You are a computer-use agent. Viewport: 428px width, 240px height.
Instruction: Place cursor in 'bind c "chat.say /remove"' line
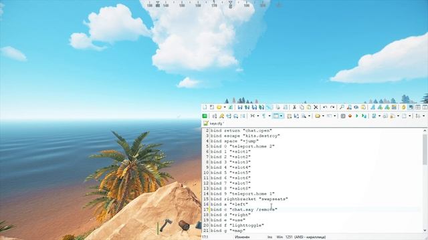point(243,209)
